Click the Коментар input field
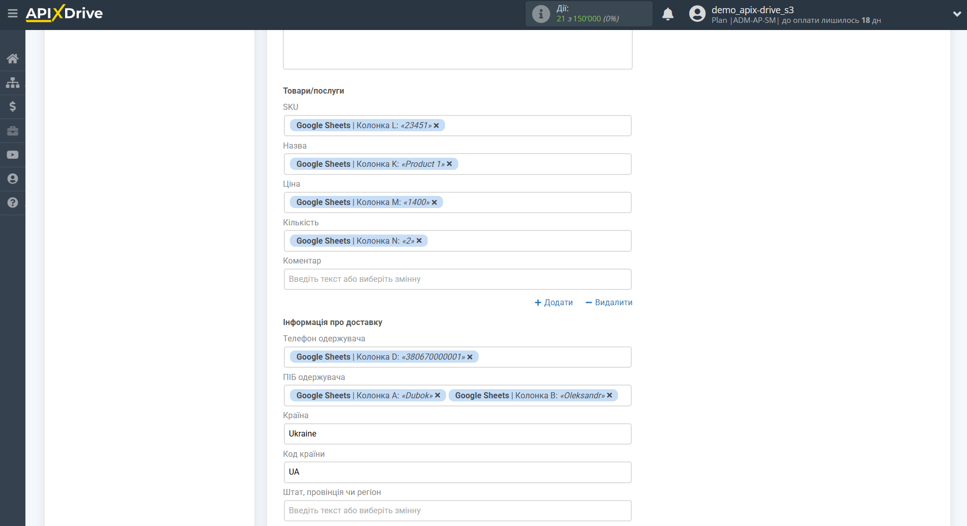The width and height of the screenshot is (967, 526). point(457,279)
